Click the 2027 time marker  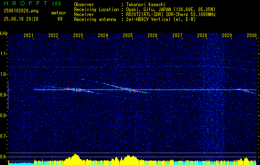[x=177, y=35]
